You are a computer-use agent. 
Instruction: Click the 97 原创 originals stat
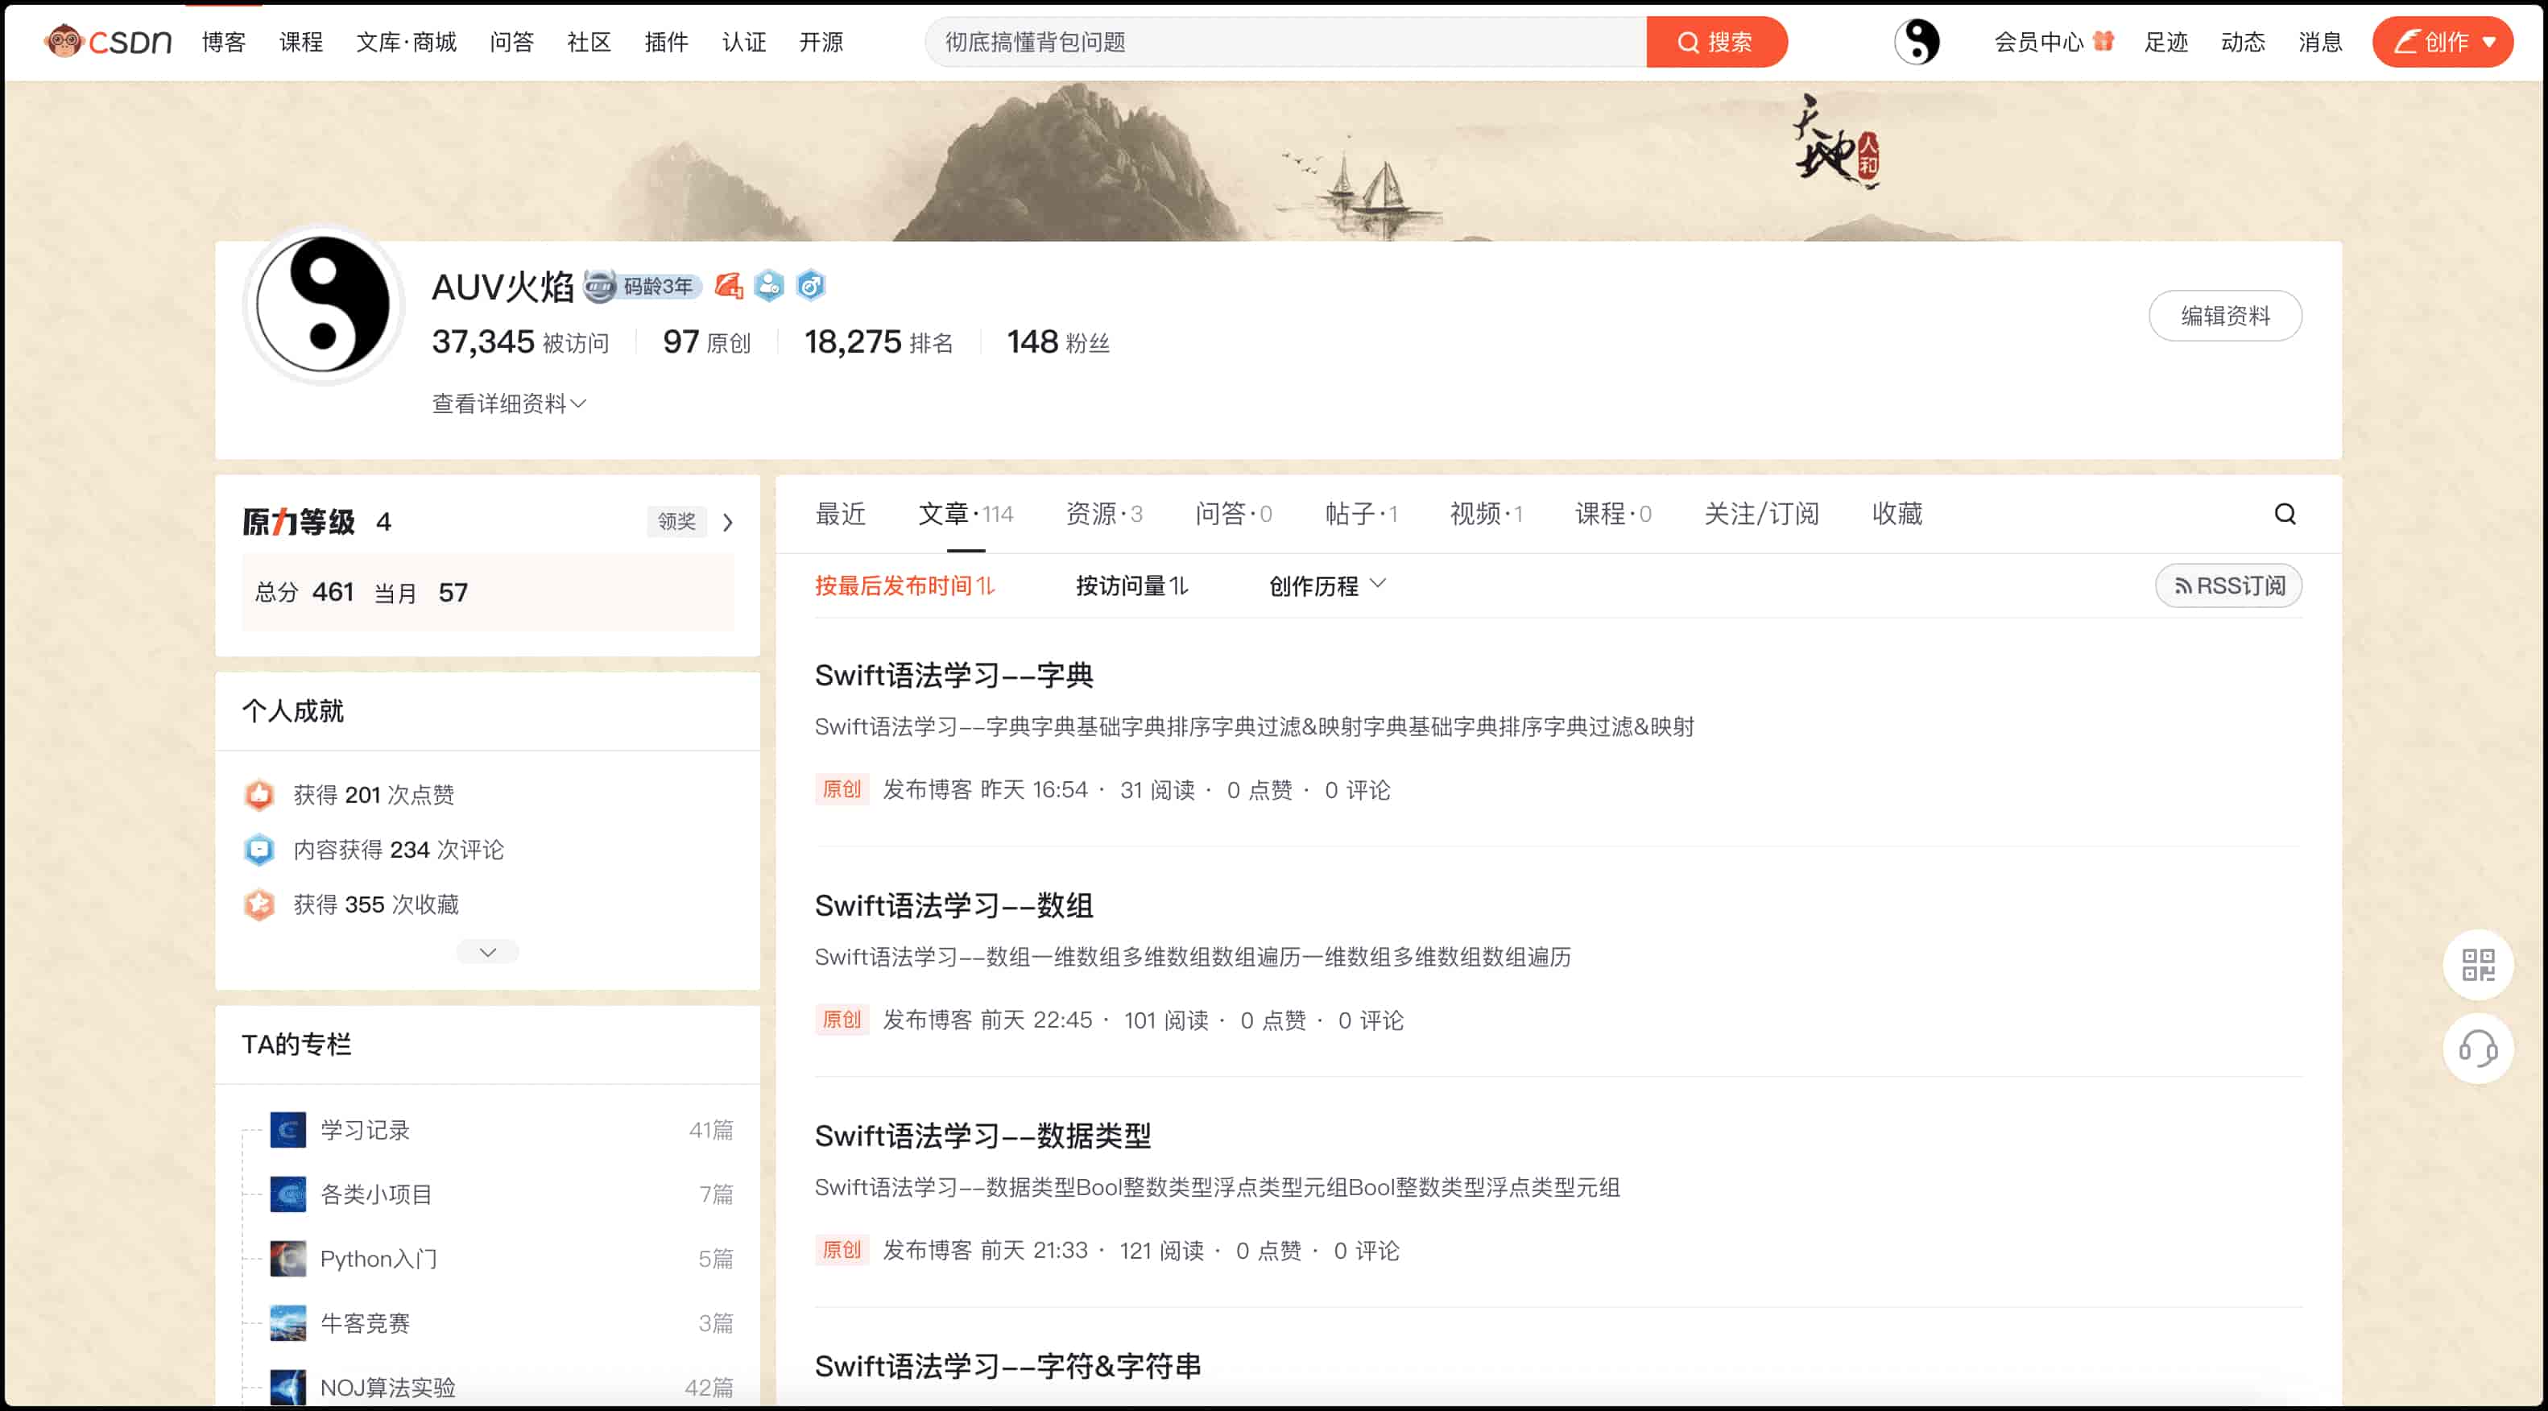706,341
